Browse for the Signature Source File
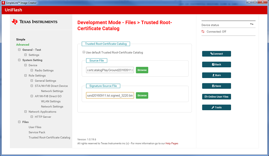The height and width of the screenshot is (156, 269). [x=142, y=95]
